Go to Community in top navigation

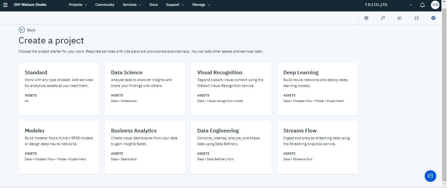105,5
